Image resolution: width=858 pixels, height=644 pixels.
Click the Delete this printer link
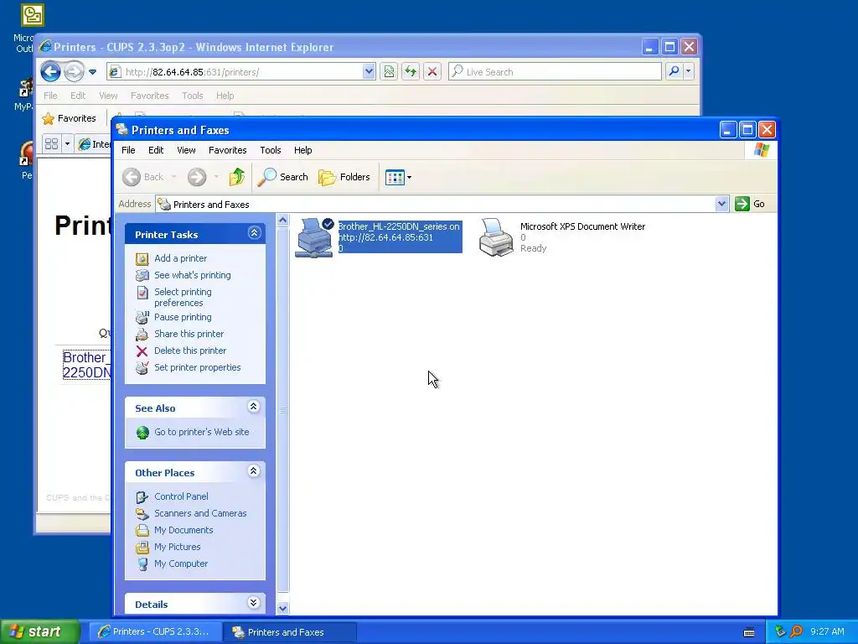[x=190, y=351]
